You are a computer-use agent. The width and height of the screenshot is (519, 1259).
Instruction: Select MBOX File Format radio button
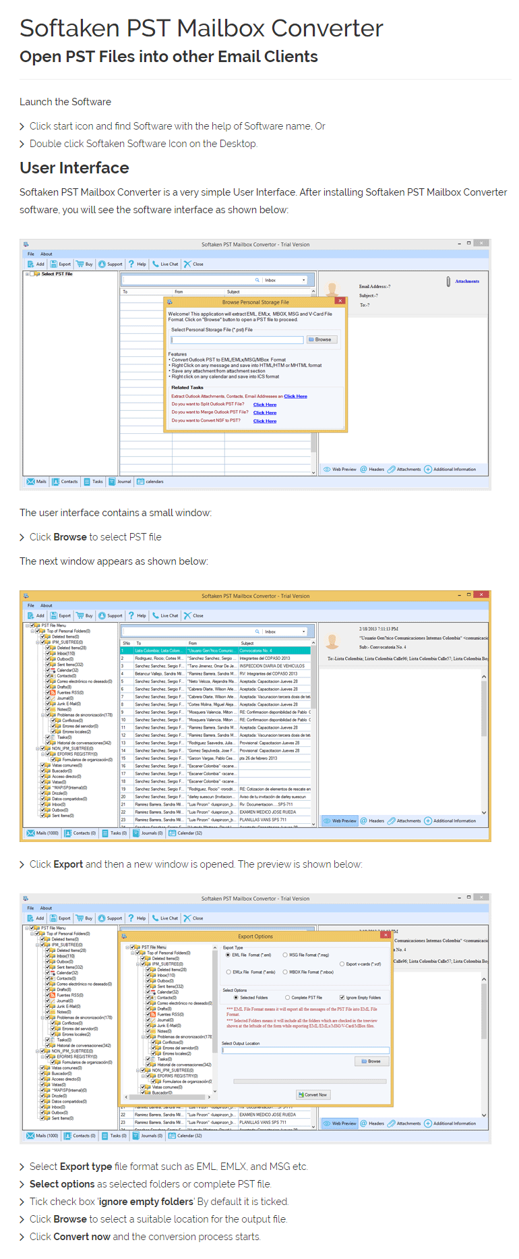(x=285, y=972)
